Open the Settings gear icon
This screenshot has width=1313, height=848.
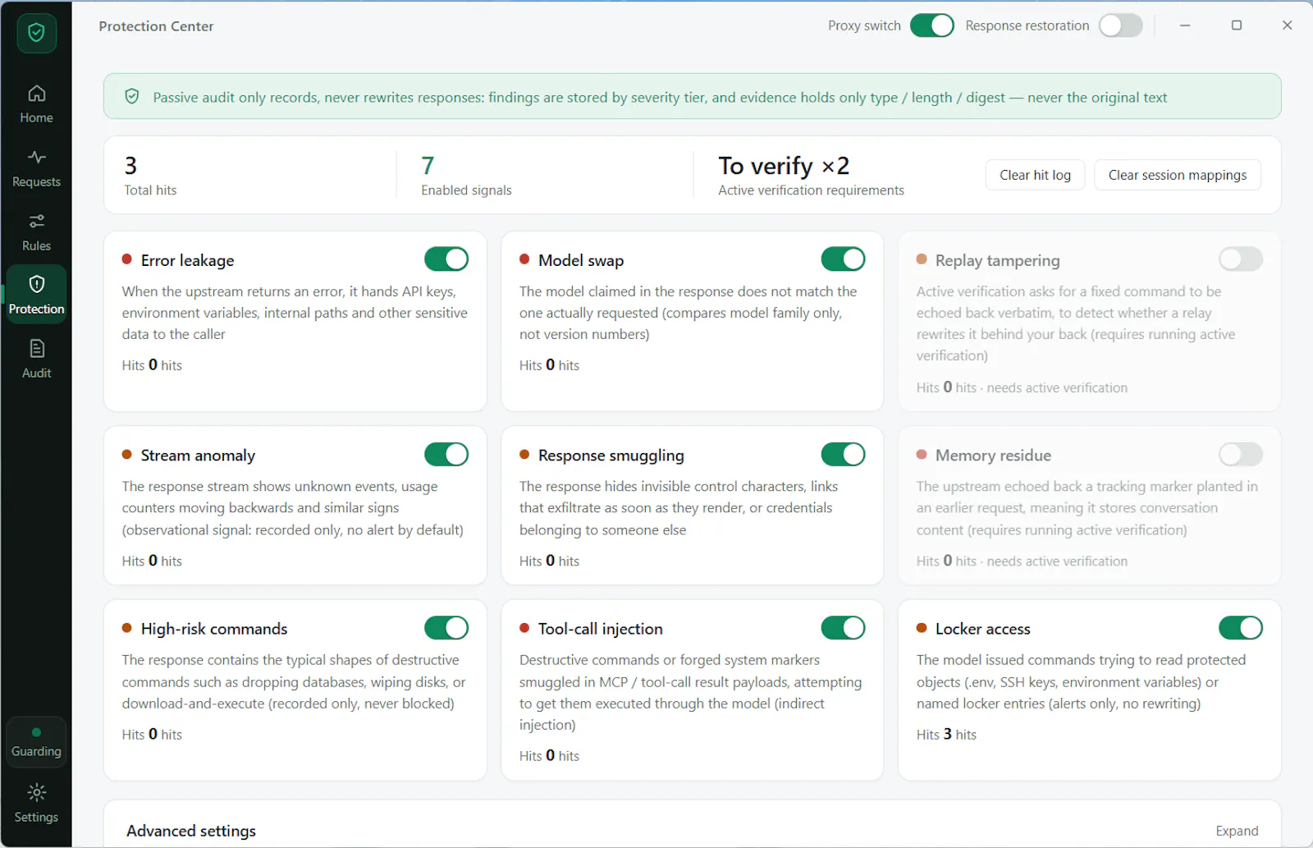point(36,792)
